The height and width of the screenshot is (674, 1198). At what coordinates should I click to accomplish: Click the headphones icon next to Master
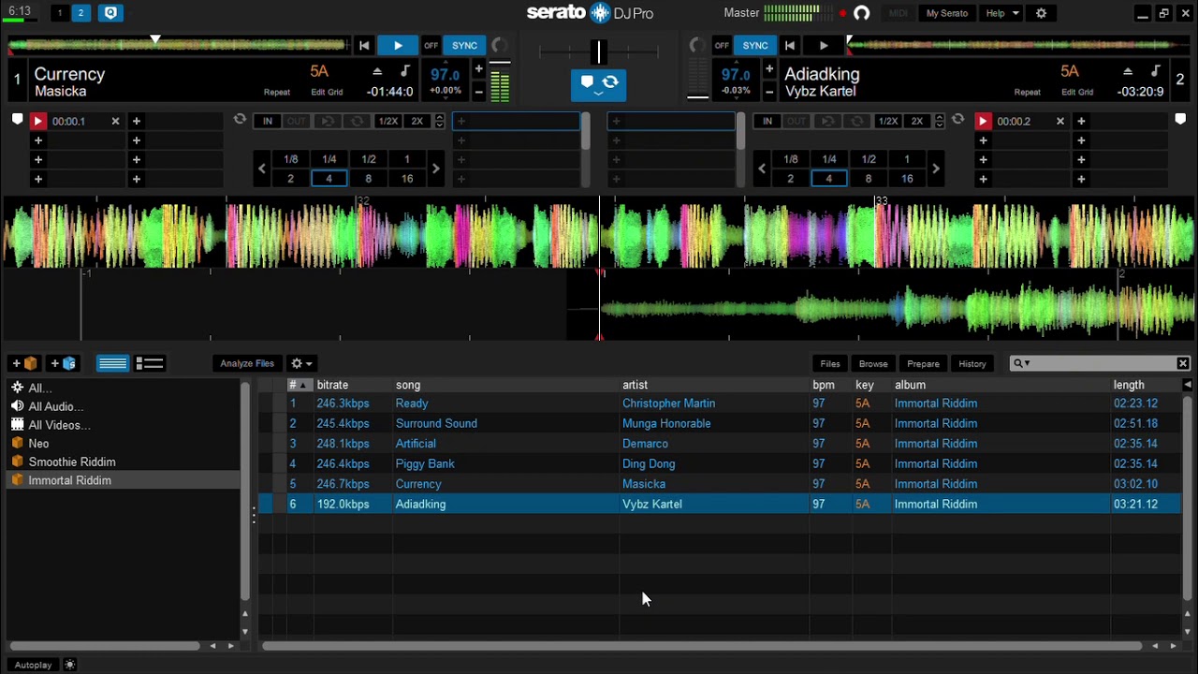click(x=862, y=13)
